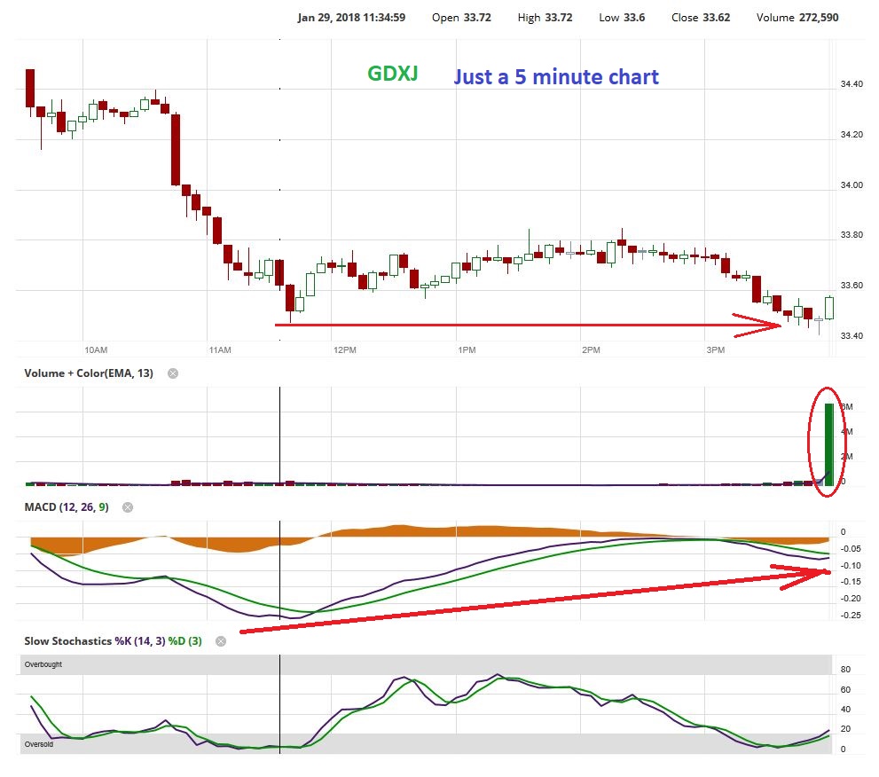Click the last white candlestick on chart
879x777 pixels.
point(829,308)
